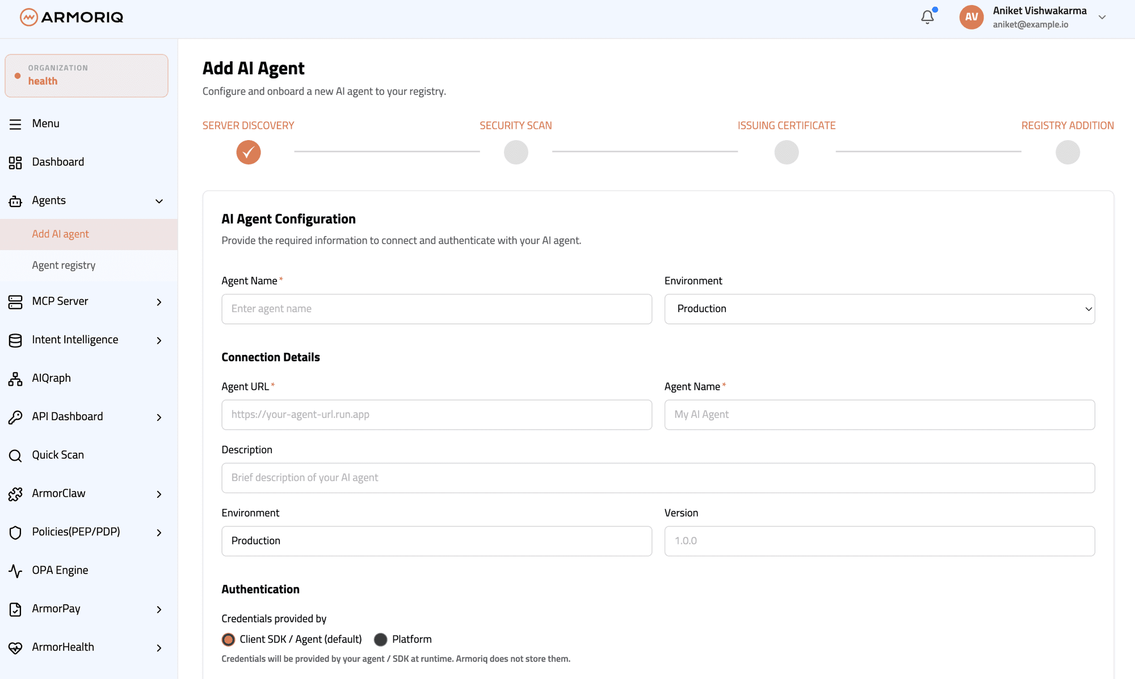Screen dimensions: 1135x679
Task: Click the MCP Server icon
Action: pyautogui.click(x=15, y=302)
